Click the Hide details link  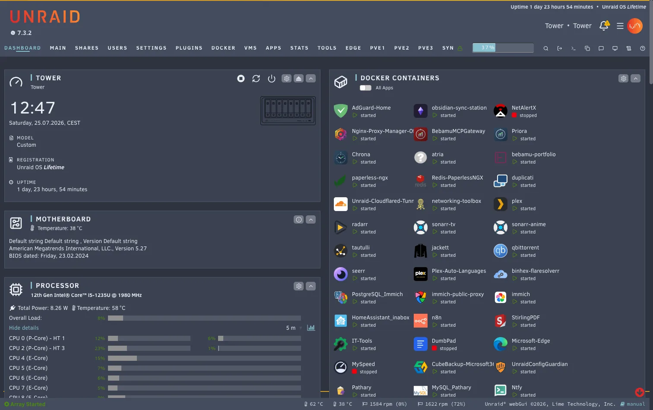point(24,328)
